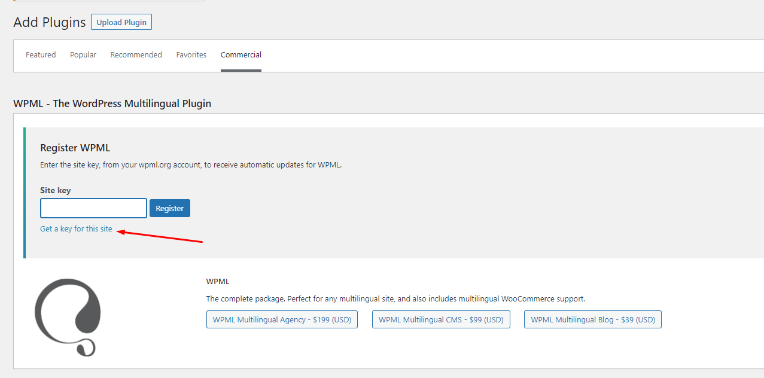Open the Featured plugins tab

coord(41,55)
